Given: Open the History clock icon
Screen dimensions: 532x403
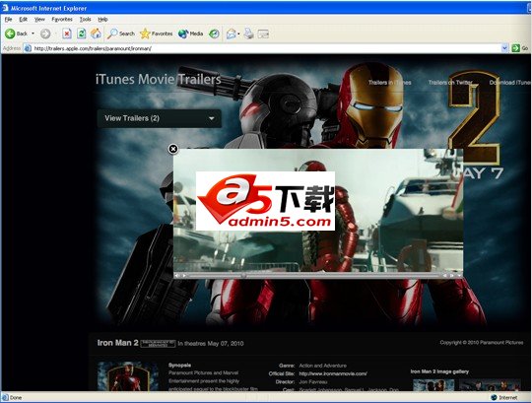Looking at the screenshot, I should [x=214, y=34].
